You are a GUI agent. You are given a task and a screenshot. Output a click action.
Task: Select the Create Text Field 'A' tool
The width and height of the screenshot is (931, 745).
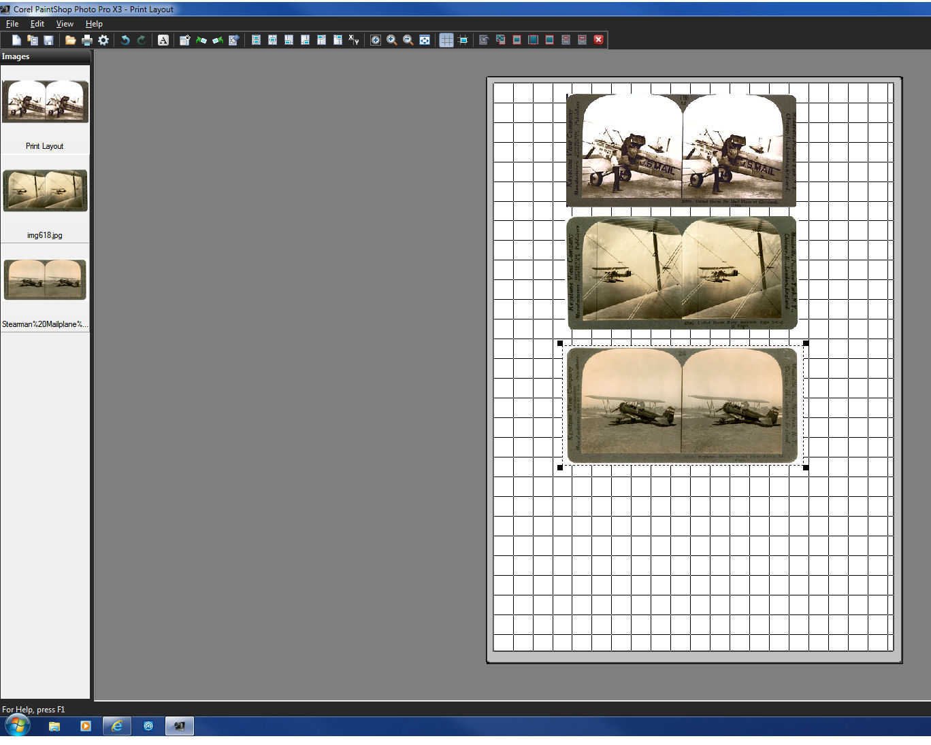(163, 40)
